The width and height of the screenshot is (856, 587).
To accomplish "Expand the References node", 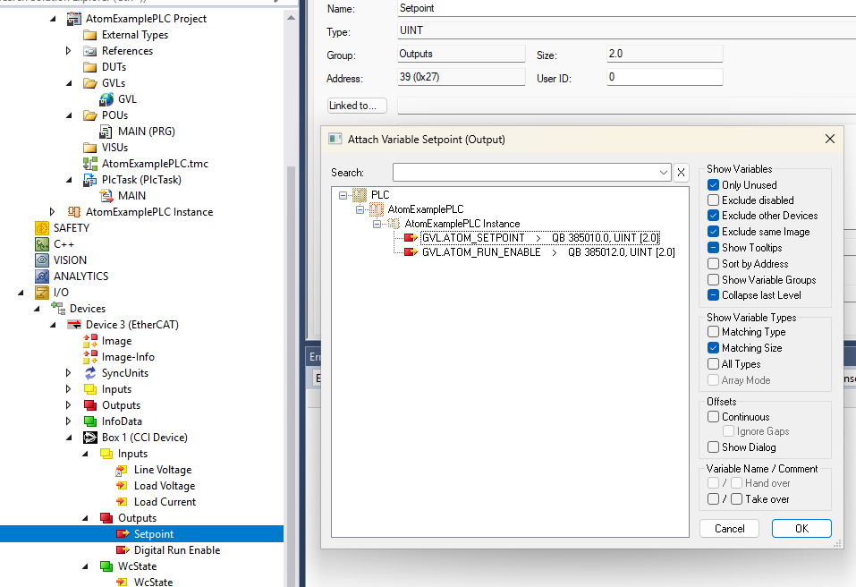I will point(68,50).
